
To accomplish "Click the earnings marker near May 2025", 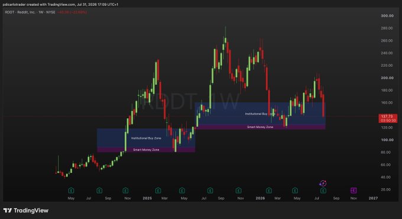I will coord(181,191).
